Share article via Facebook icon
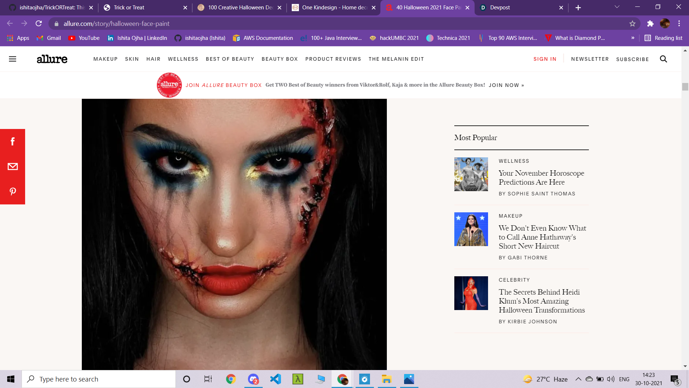The width and height of the screenshot is (689, 388). [x=13, y=142]
